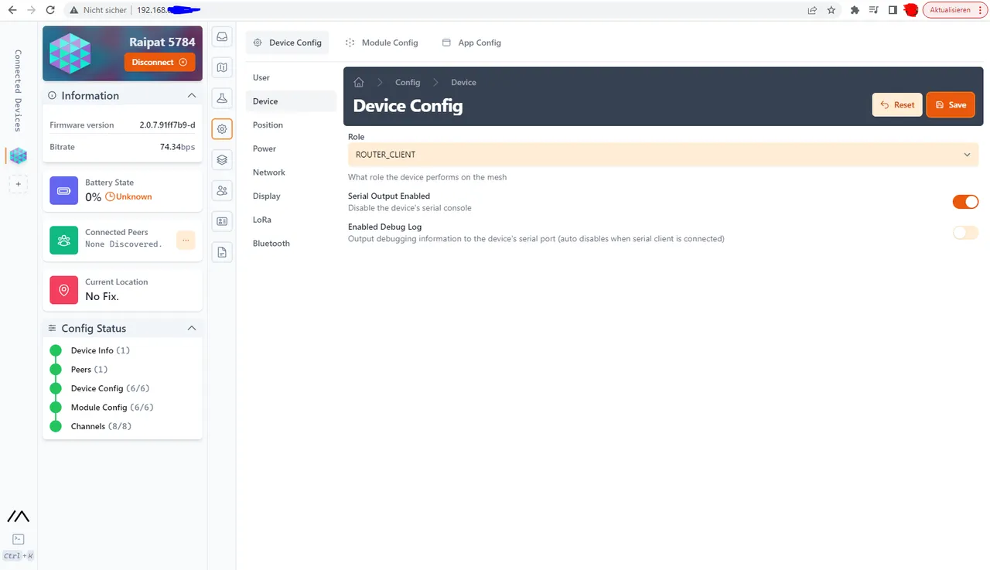Open the User settings section
The image size is (990, 570).
point(291,77)
